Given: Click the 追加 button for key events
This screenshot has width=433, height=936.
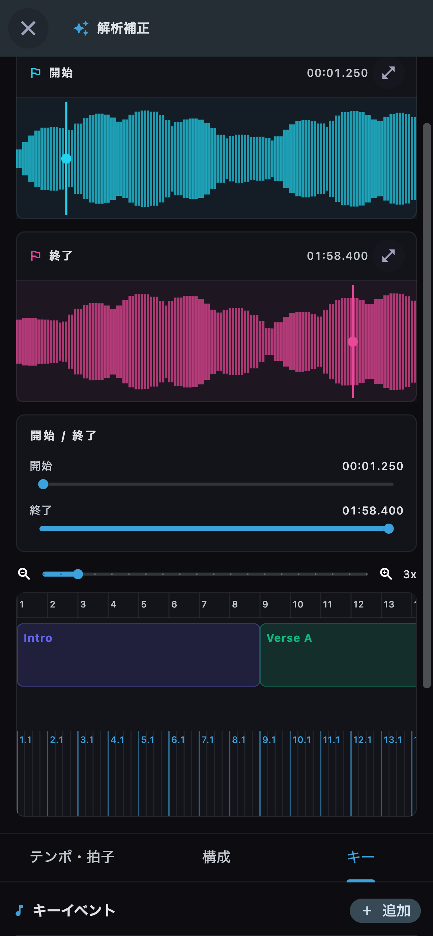Looking at the screenshot, I should tap(385, 911).
